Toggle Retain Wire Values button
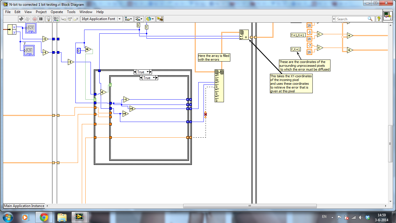396x223 pixels. point(56,19)
